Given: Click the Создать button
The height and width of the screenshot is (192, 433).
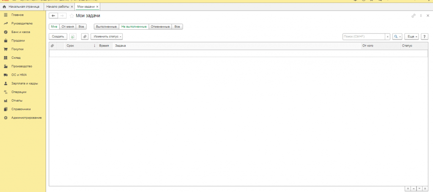Looking at the screenshot, I should [58, 36].
